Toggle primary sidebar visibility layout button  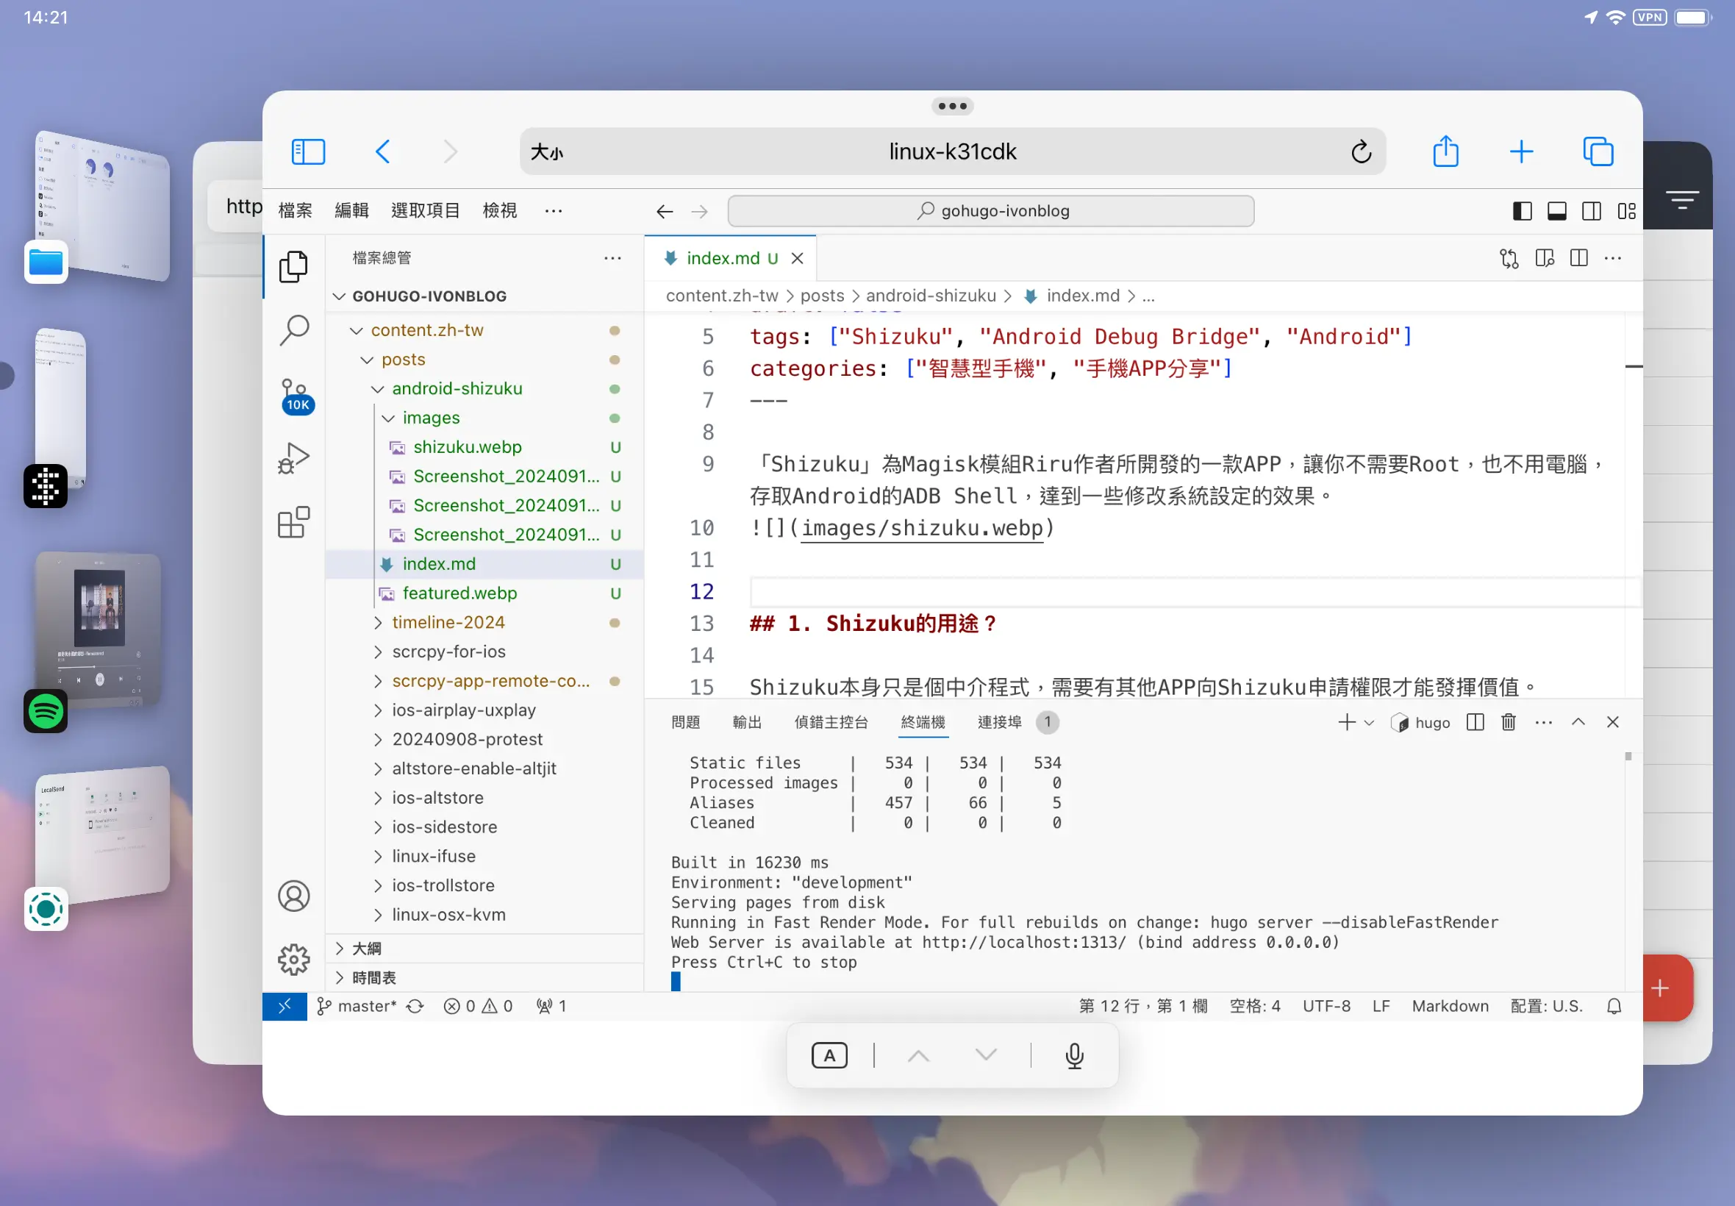click(x=1522, y=211)
